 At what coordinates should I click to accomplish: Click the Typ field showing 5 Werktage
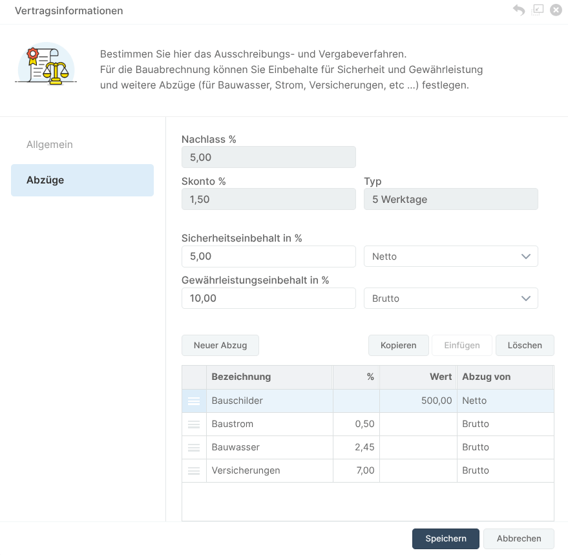click(x=450, y=199)
